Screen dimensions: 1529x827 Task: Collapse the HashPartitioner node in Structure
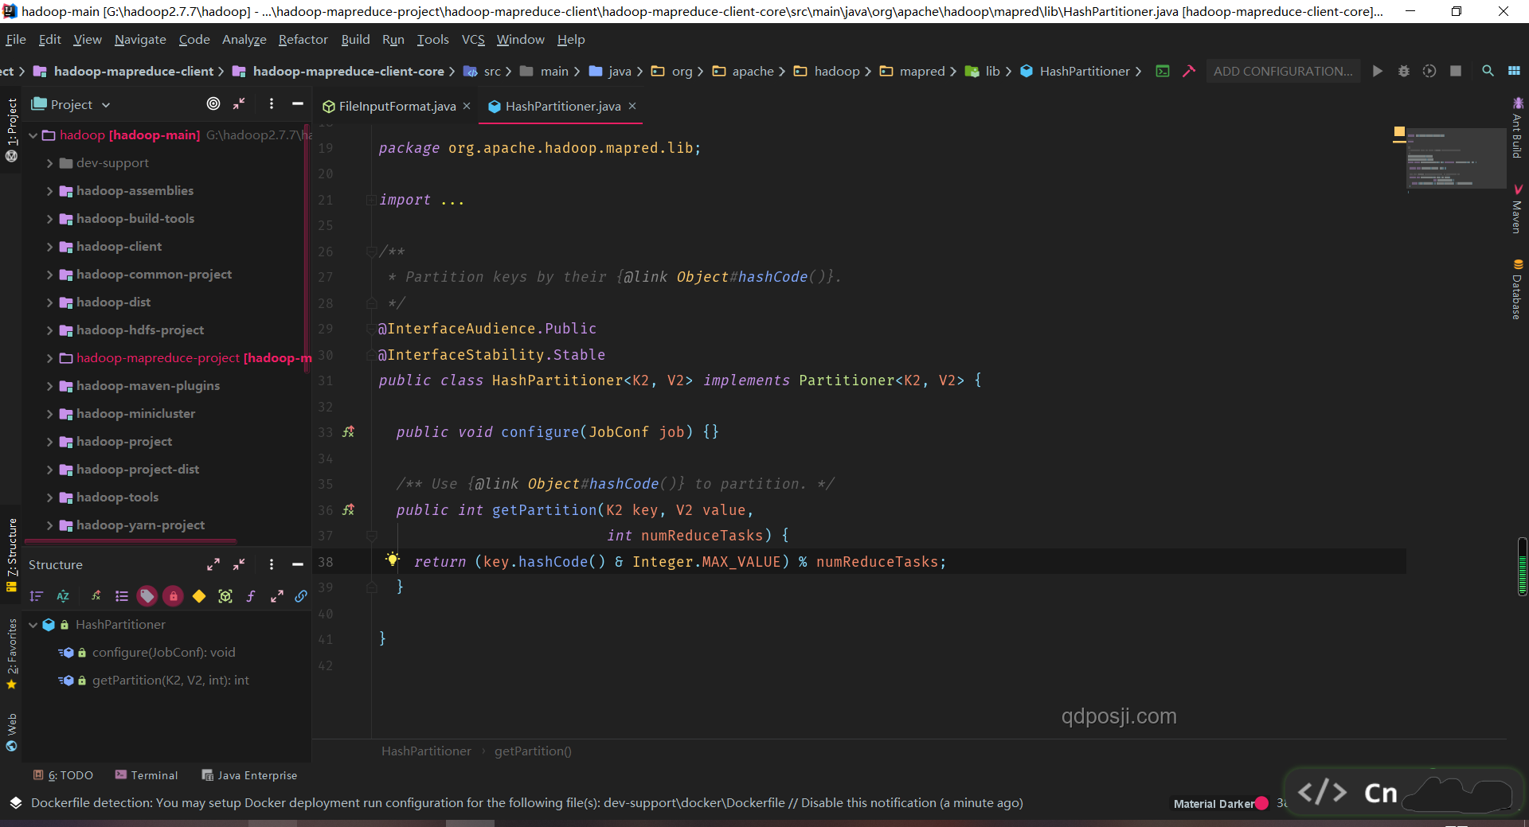[x=33, y=625]
